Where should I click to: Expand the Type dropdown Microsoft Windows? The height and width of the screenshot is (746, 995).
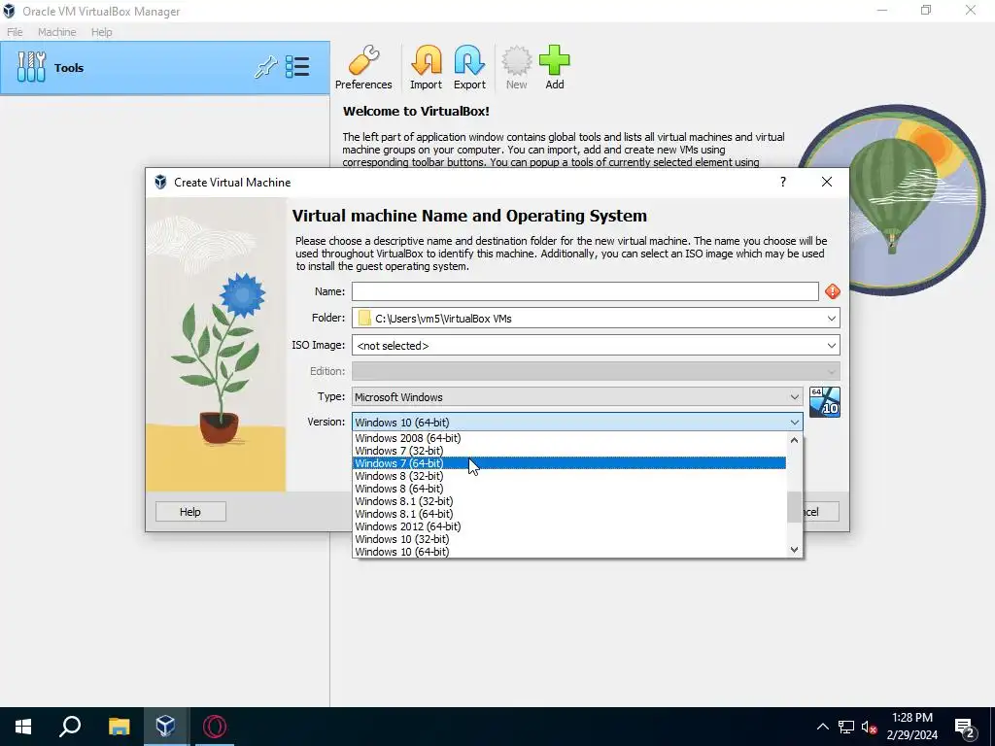[577, 397]
